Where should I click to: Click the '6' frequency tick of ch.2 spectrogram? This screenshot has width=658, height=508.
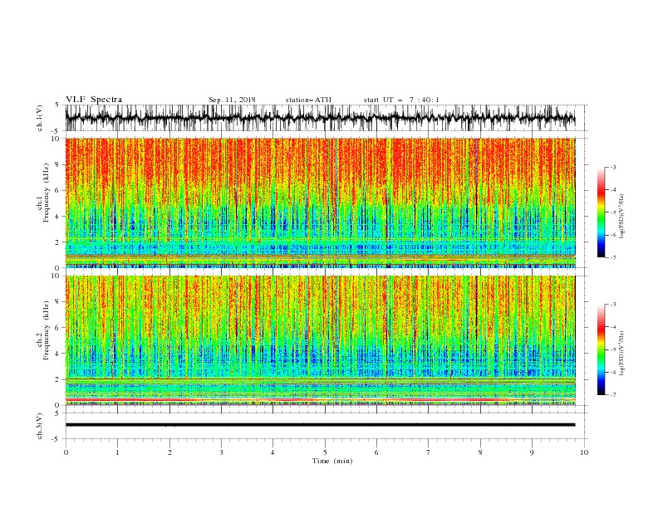[x=58, y=328]
